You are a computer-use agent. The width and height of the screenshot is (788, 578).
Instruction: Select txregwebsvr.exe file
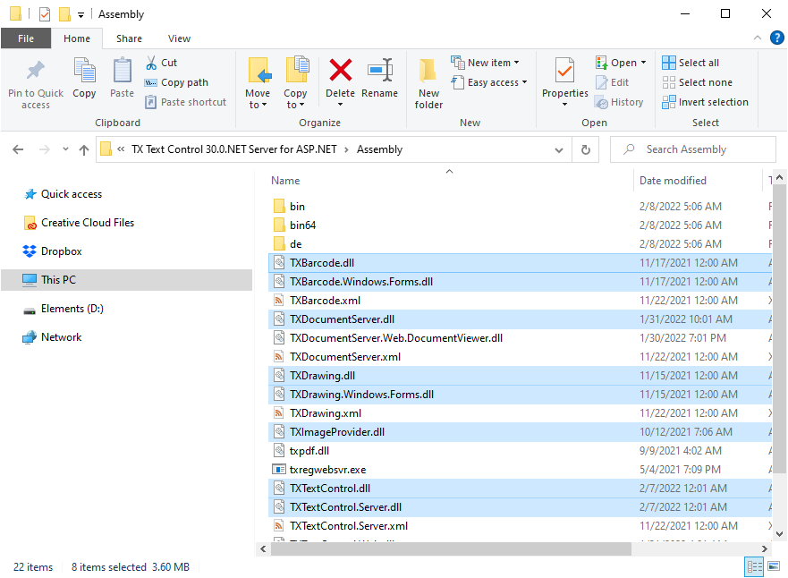[x=521, y=470]
